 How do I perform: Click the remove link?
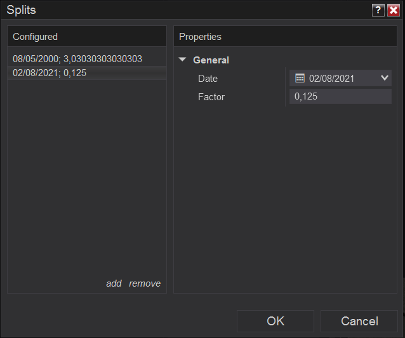pyautogui.click(x=145, y=283)
